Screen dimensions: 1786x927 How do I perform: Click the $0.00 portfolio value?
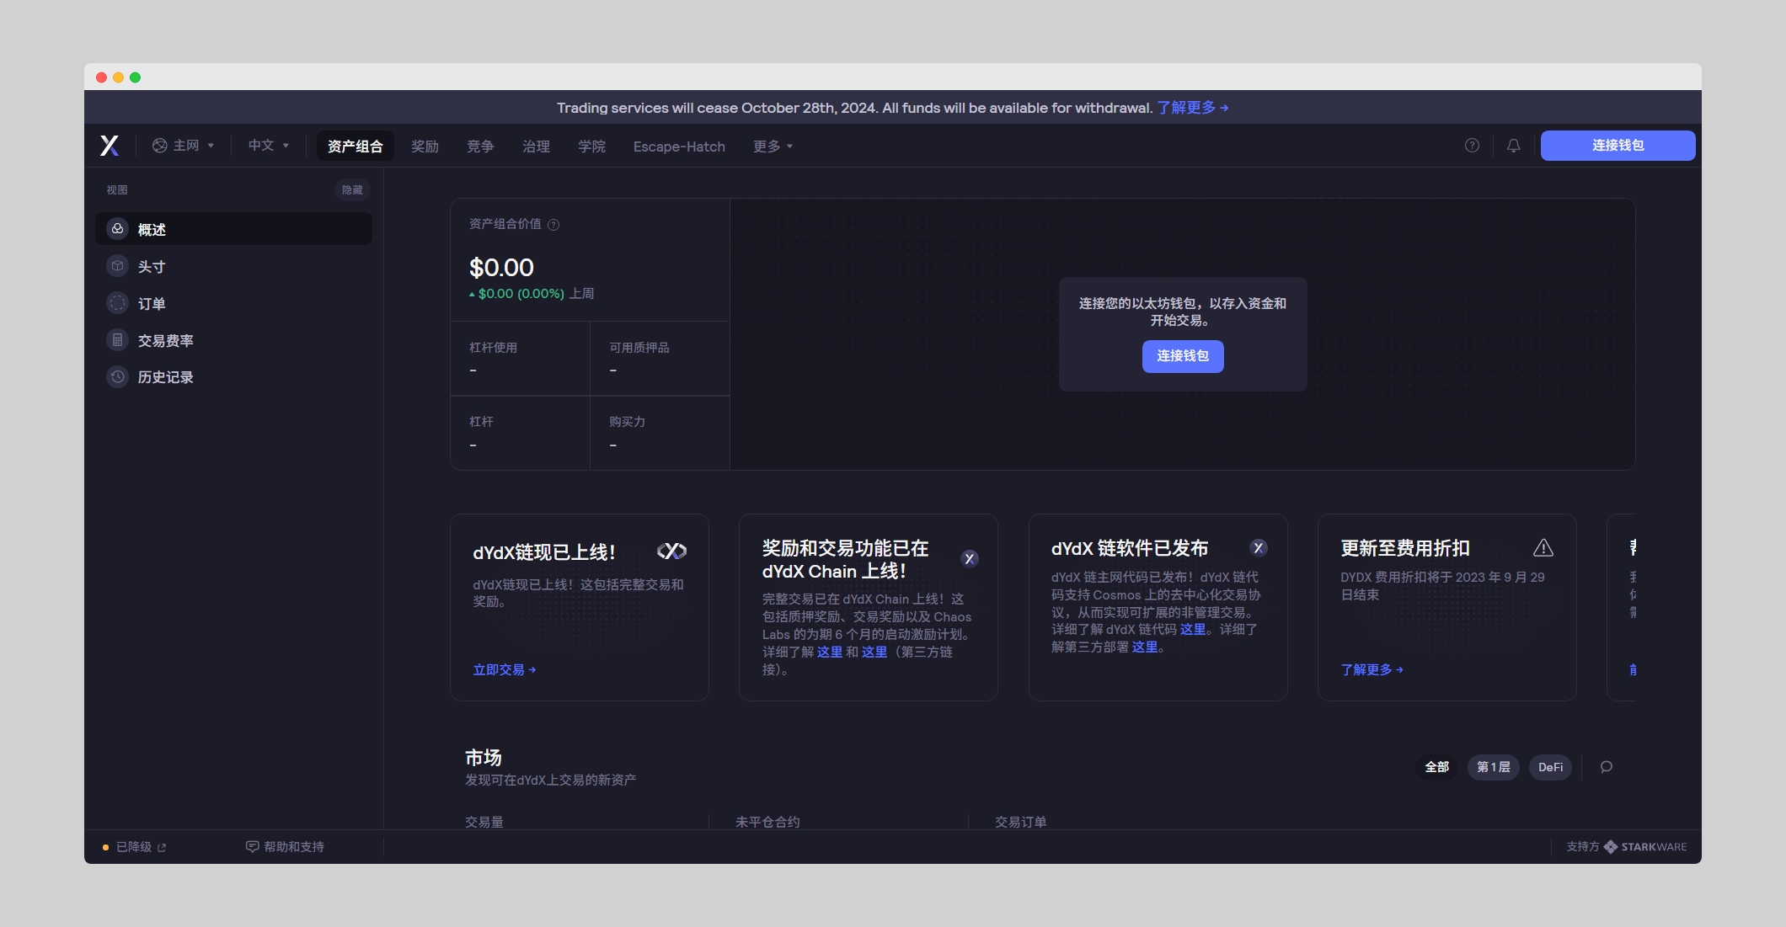pos(501,268)
